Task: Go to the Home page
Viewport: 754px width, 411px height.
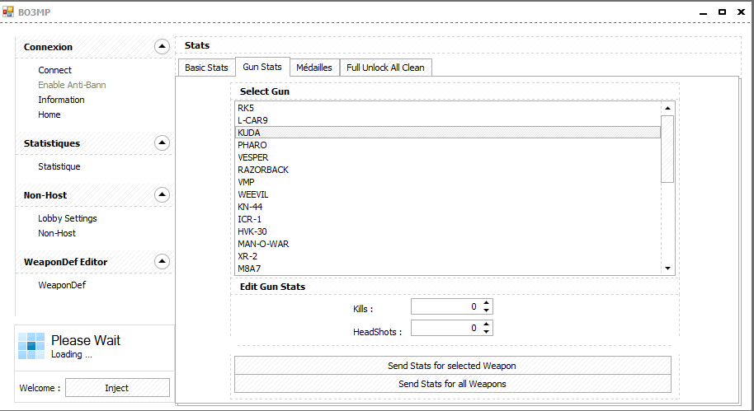Action: coord(49,114)
